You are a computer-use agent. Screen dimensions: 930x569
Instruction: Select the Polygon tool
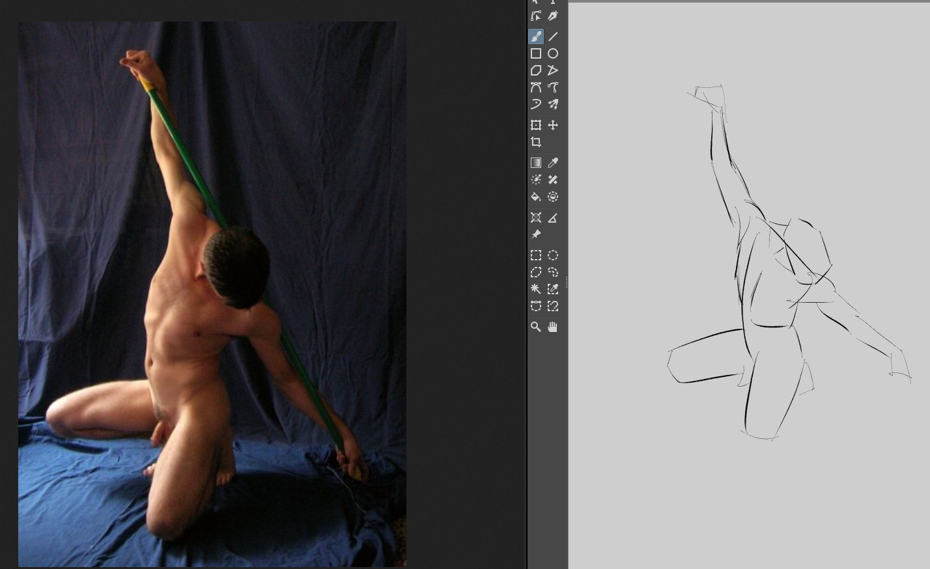tap(536, 70)
